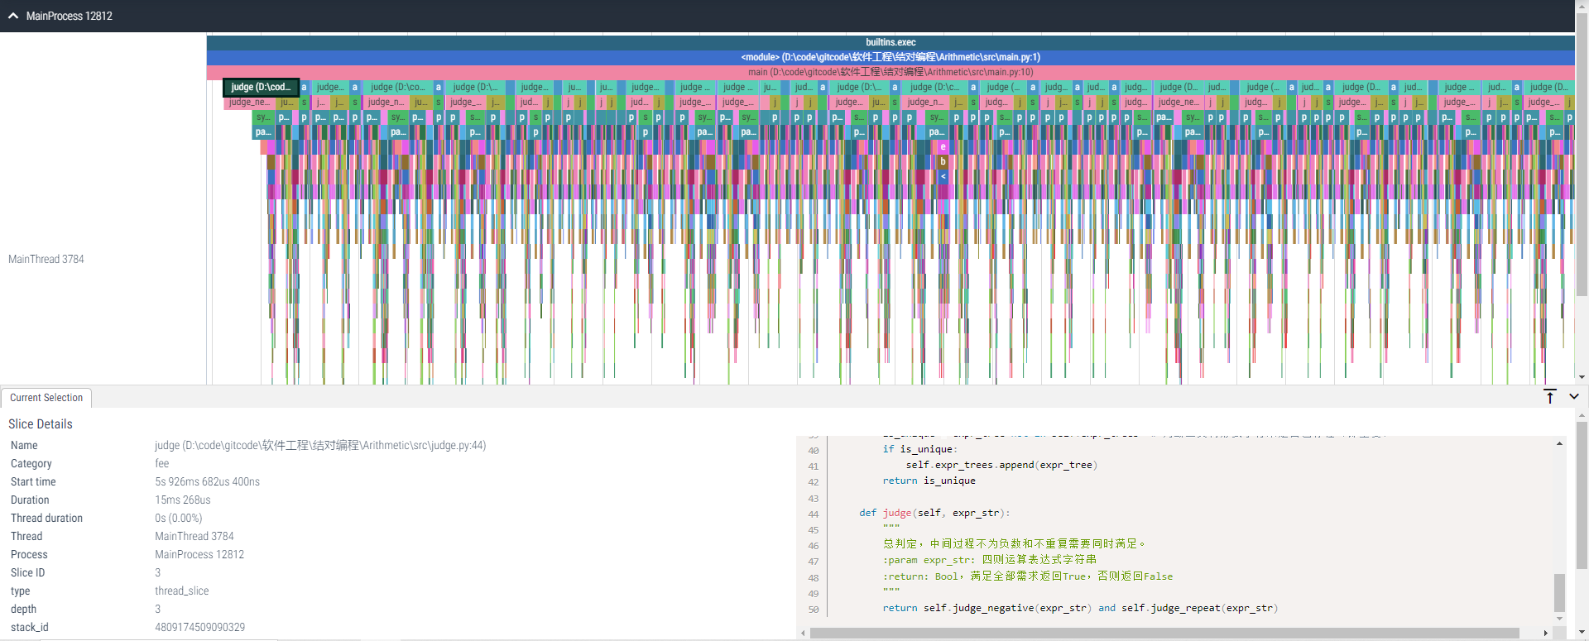Click the timeline vertical scrollbar down arrow

pyautogui.click(x=1582, y=377)
